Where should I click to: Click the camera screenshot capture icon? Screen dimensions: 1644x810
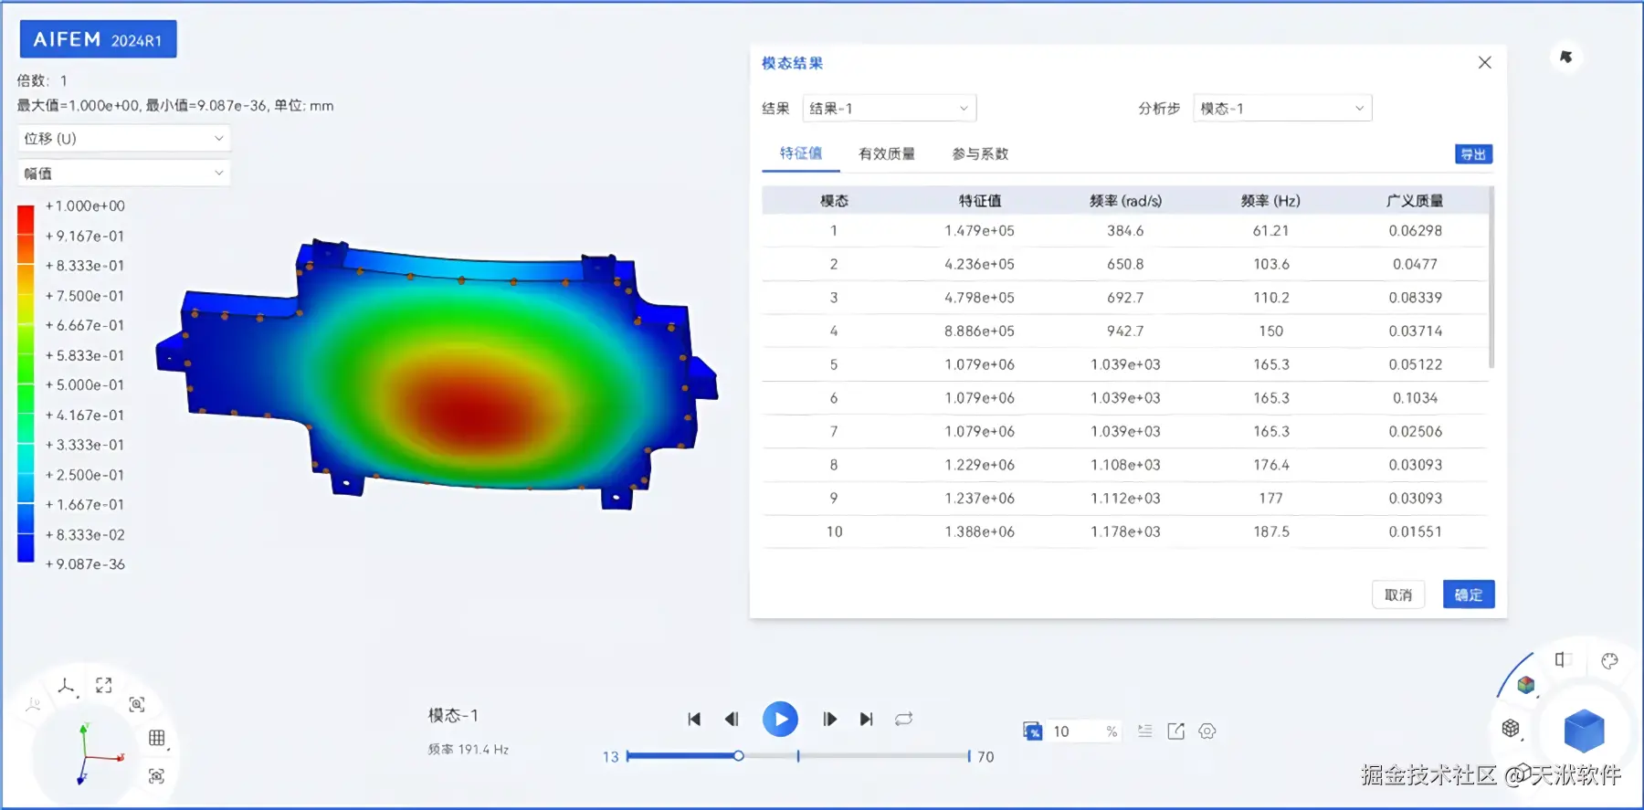[x=156, y=776]
